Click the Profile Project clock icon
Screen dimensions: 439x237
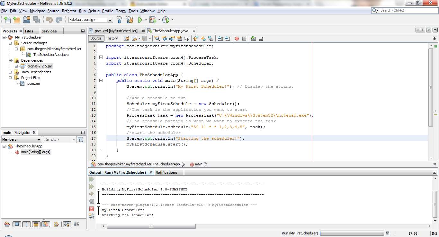click(x=166, y=20)
